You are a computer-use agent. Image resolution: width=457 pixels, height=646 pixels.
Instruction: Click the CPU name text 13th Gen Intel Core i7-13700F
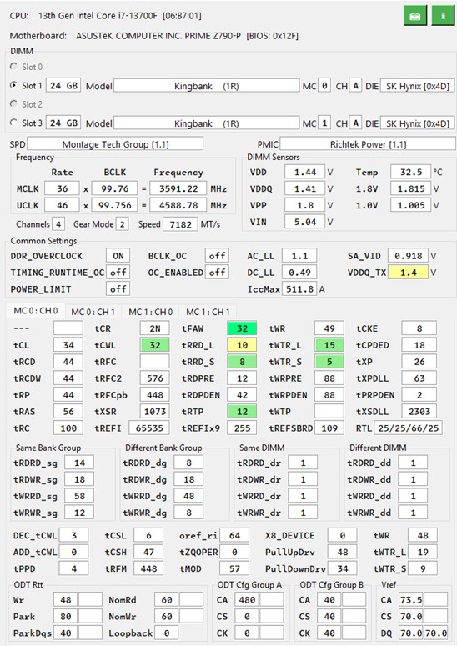click(98, 16)
